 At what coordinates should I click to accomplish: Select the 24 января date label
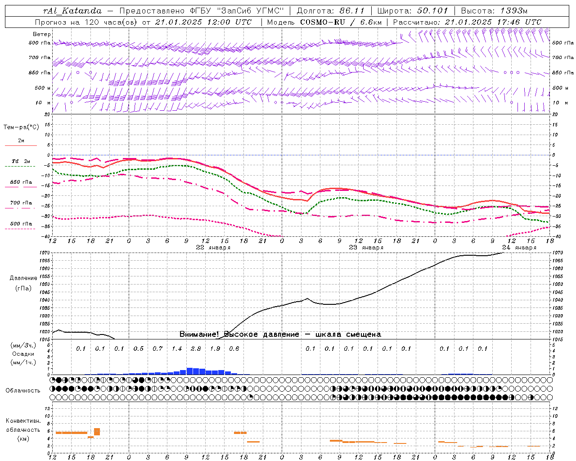519,248
